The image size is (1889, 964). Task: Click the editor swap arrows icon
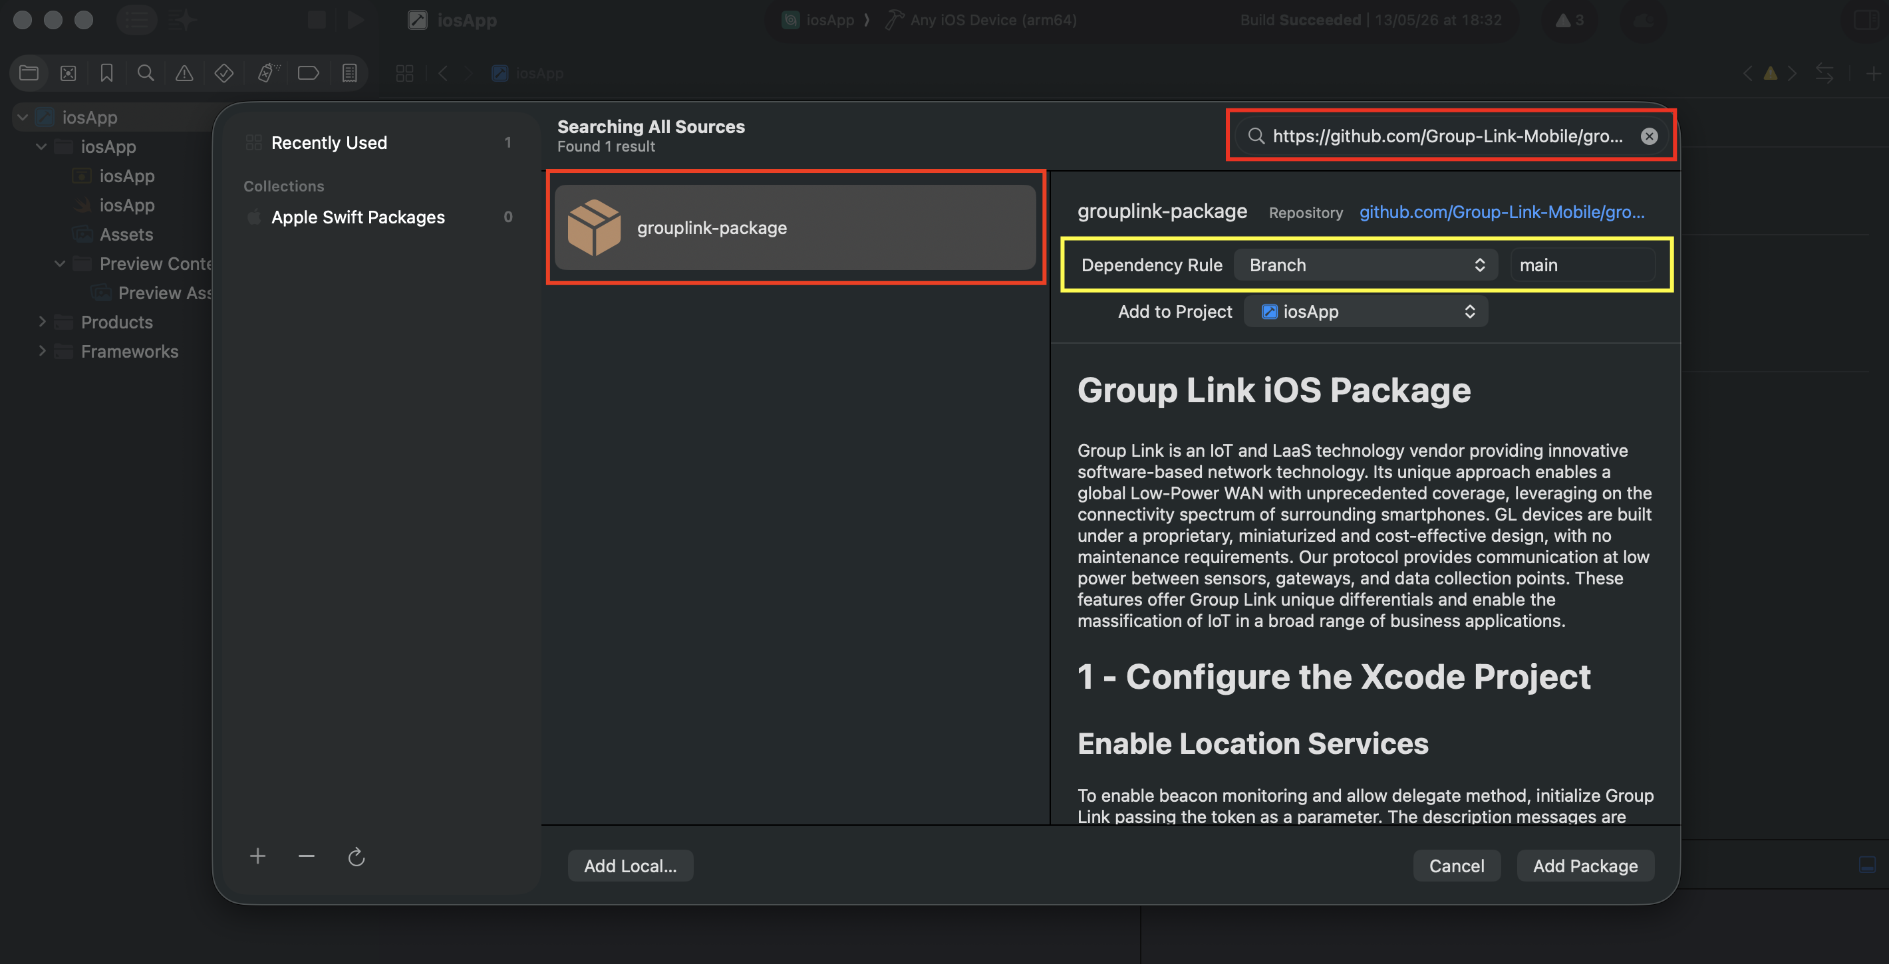(x=1824, y=73)
